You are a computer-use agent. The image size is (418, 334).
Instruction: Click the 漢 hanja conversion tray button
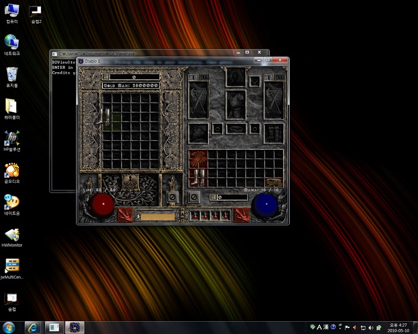326,327
